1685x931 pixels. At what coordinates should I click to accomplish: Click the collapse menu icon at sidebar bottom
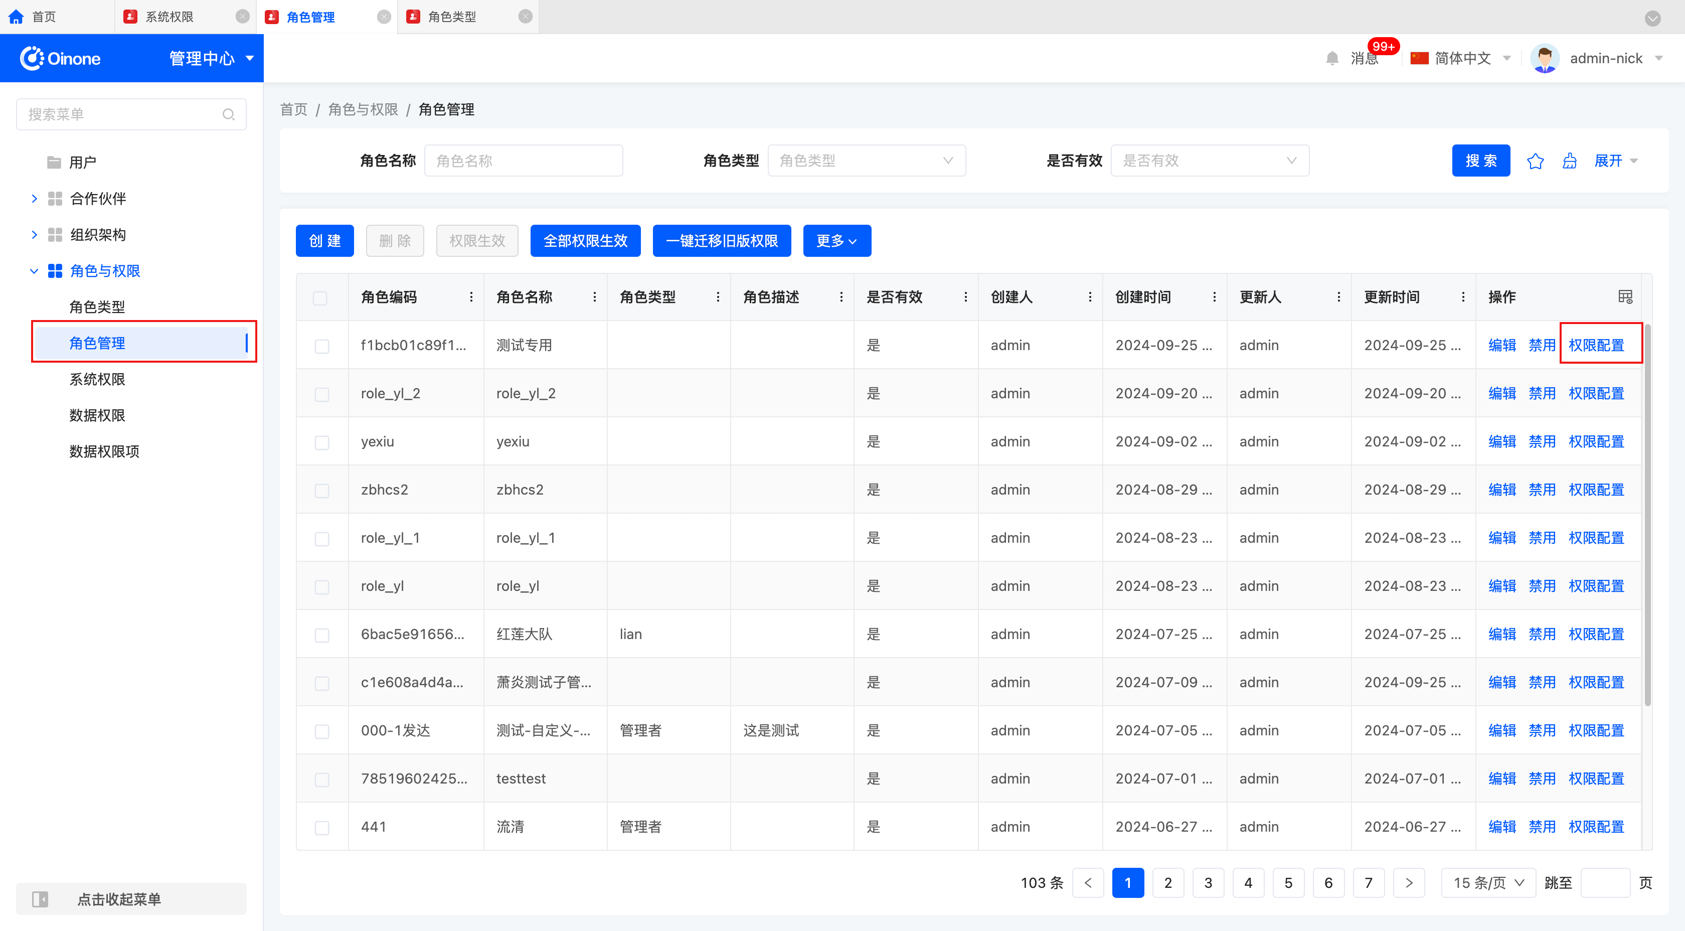pyautogui.click(x=41, y=899)
